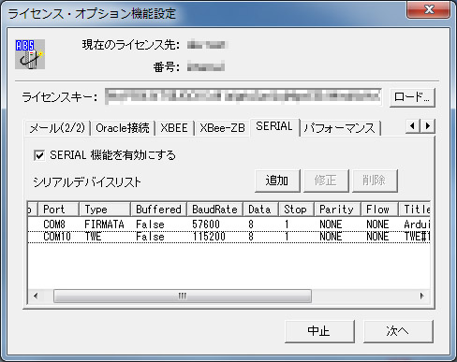This screenshot has width=457, height=362.
Task: Click the disabled 修正 button
Action: pos(326,181)
